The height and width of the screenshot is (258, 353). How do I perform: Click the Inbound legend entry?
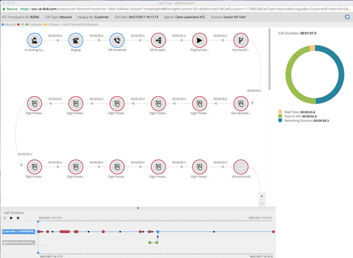pyautogui.click(x=9, y=24)
